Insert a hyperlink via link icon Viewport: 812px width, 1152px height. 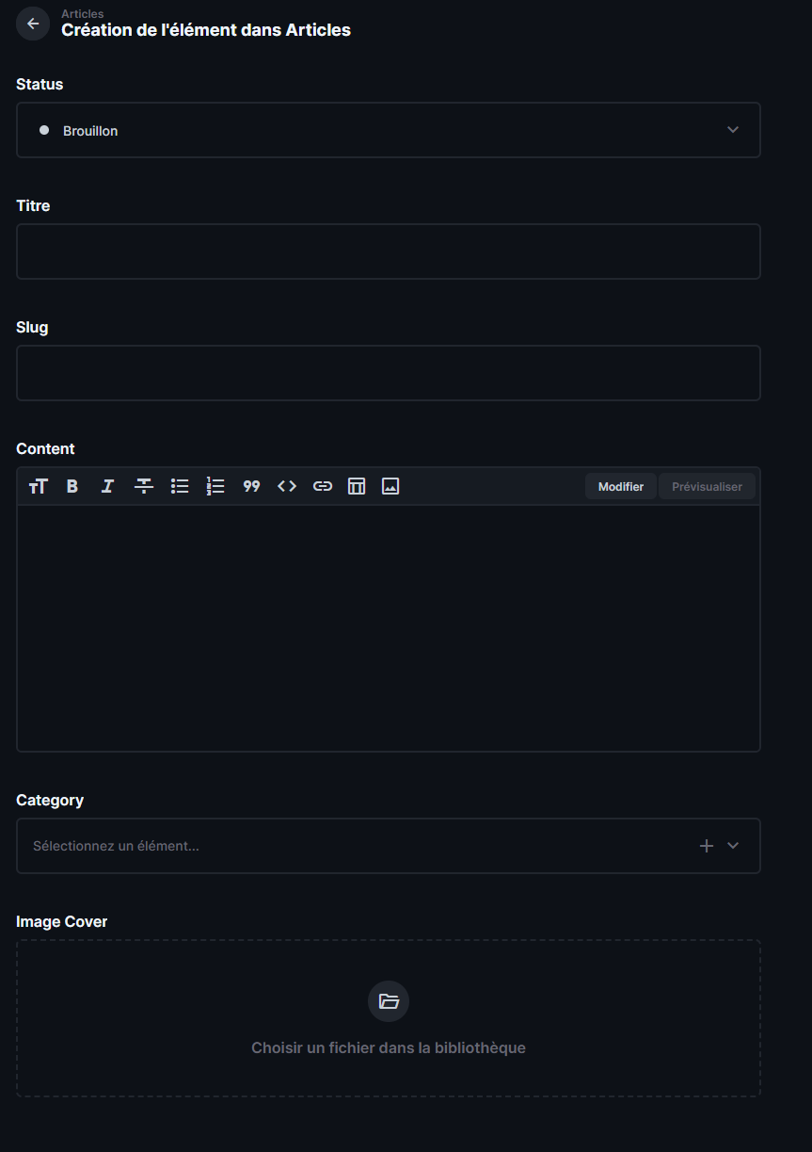[323, 486]
